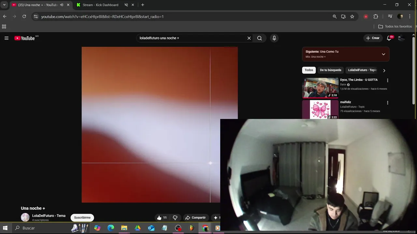Focus the Chrome address bar URL

tap(102, 17)
